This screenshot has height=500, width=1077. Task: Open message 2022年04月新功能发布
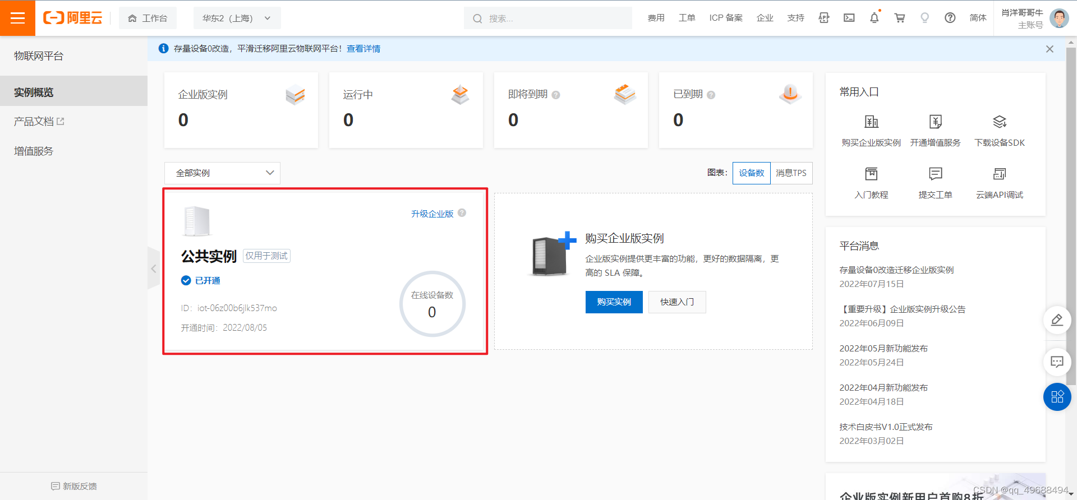coord(883,387)
